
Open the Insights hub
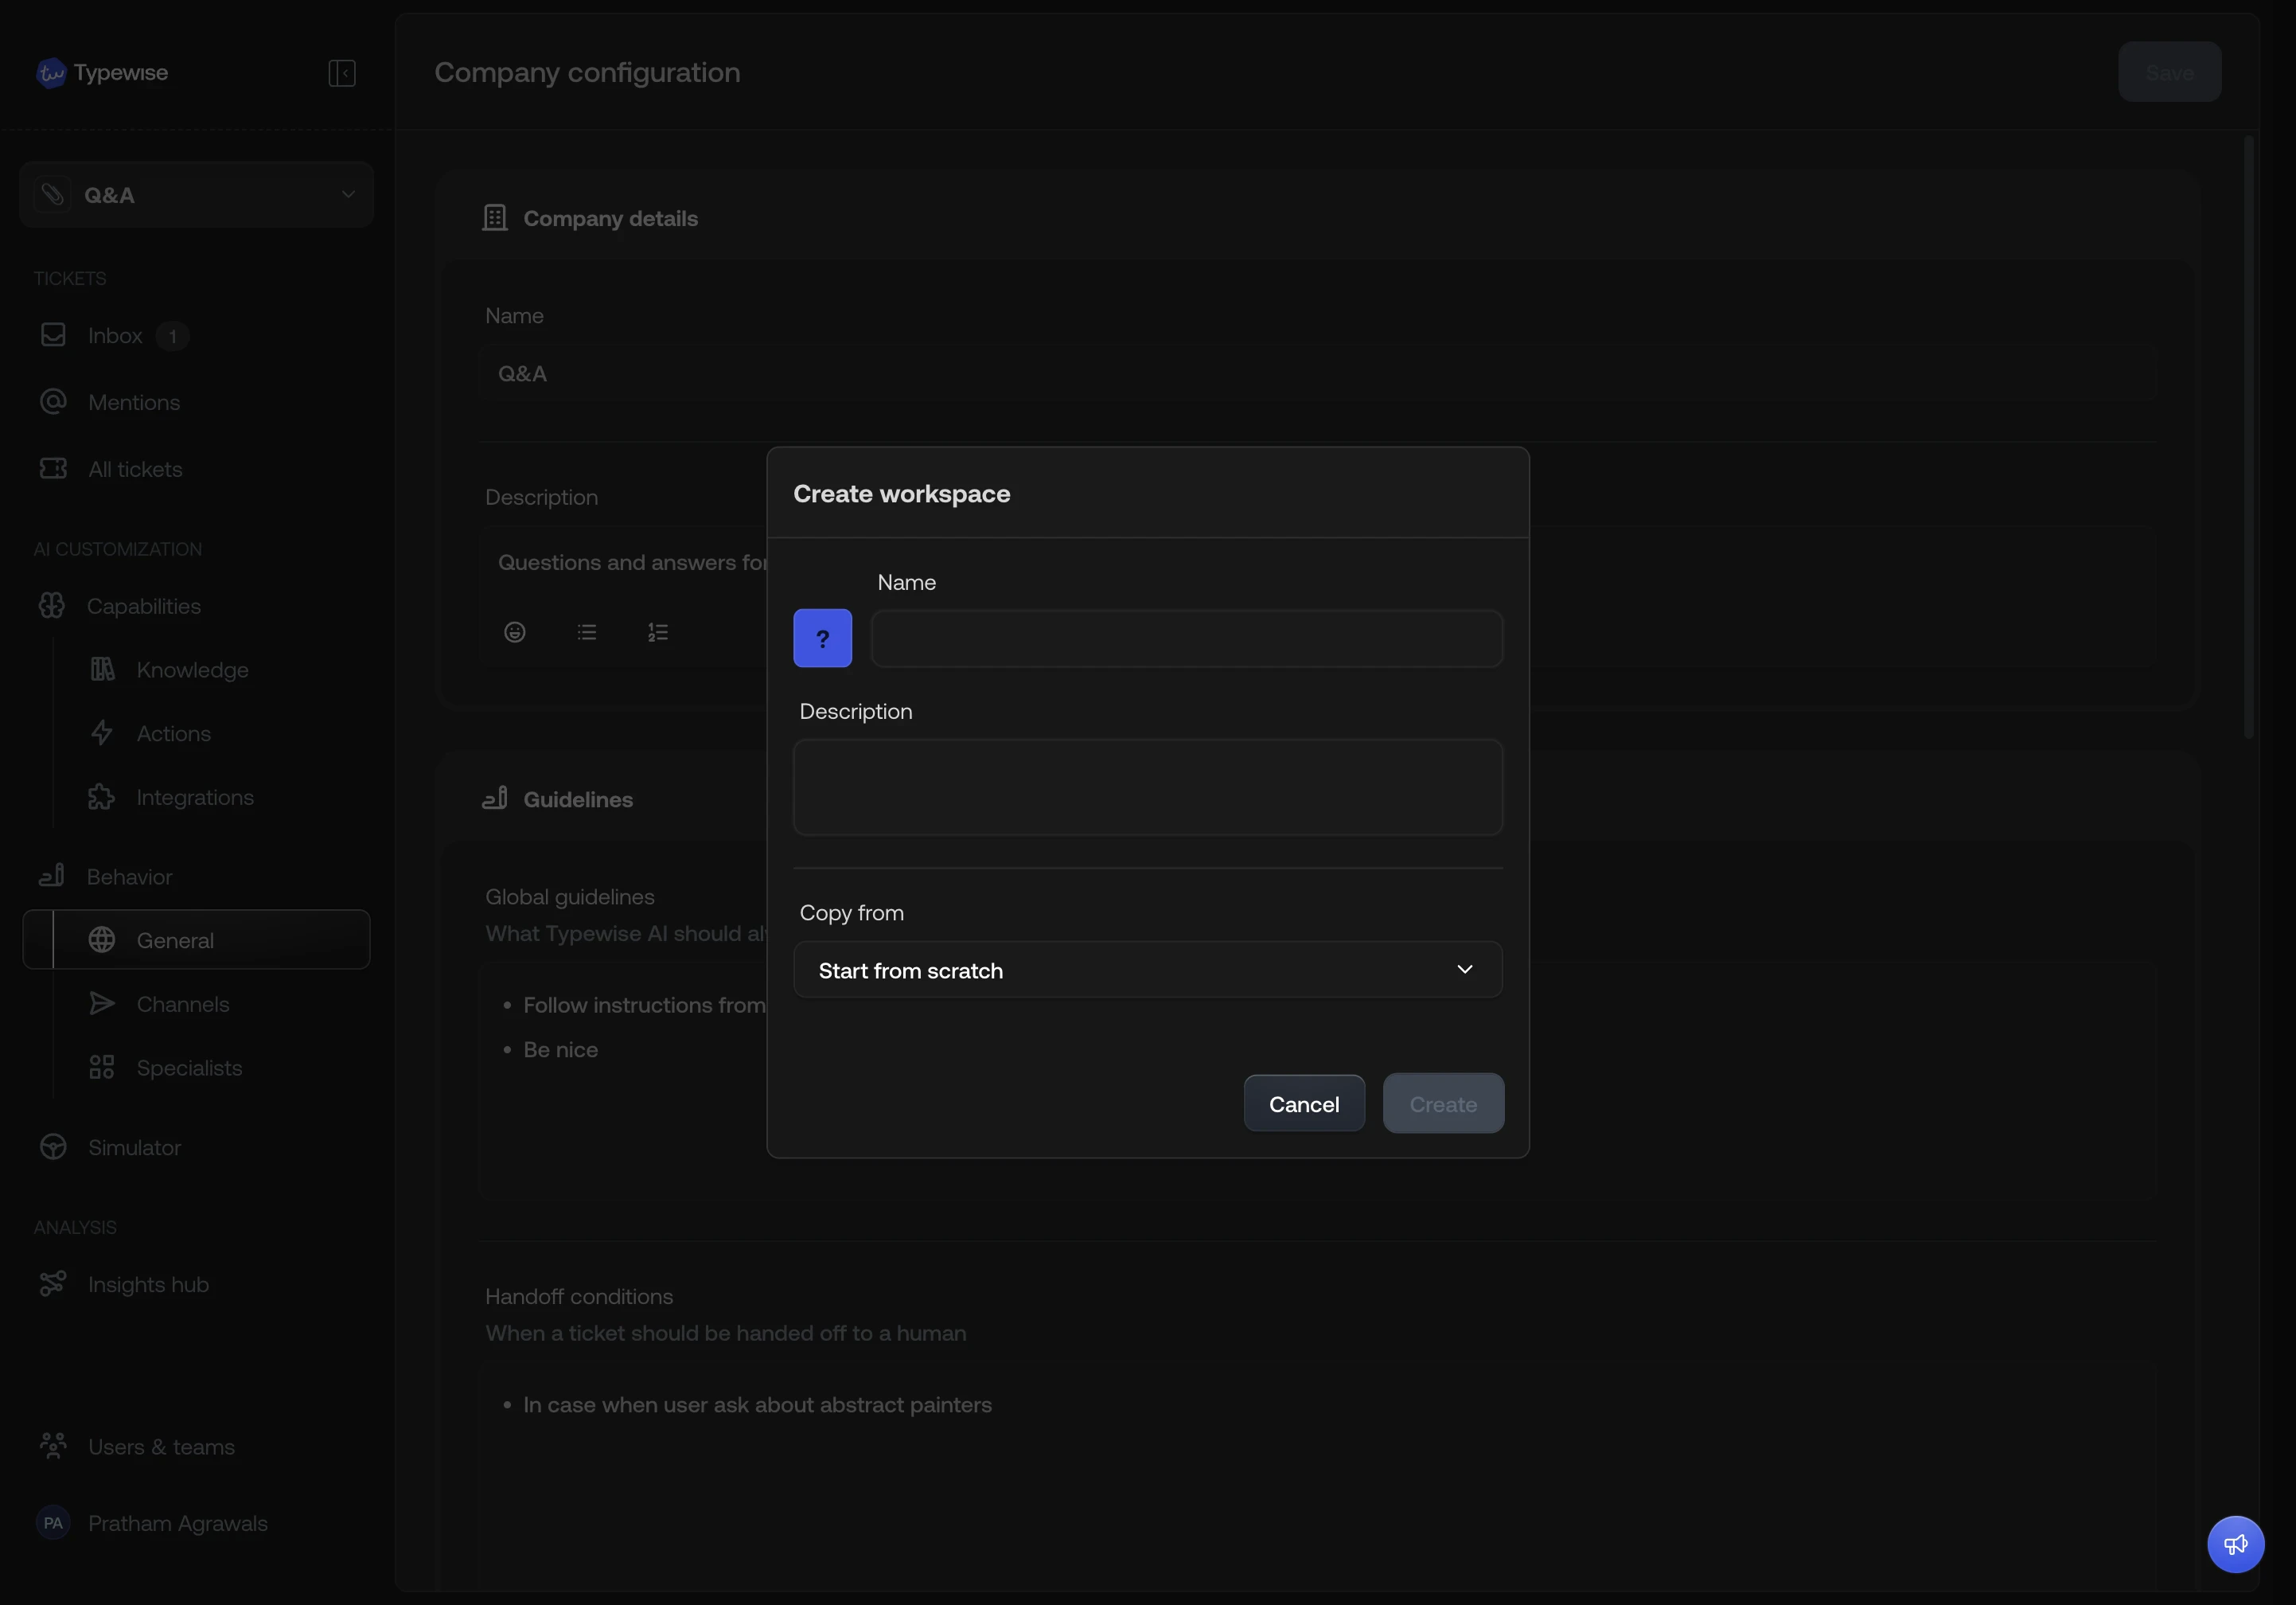click(x=147, y=1285)
